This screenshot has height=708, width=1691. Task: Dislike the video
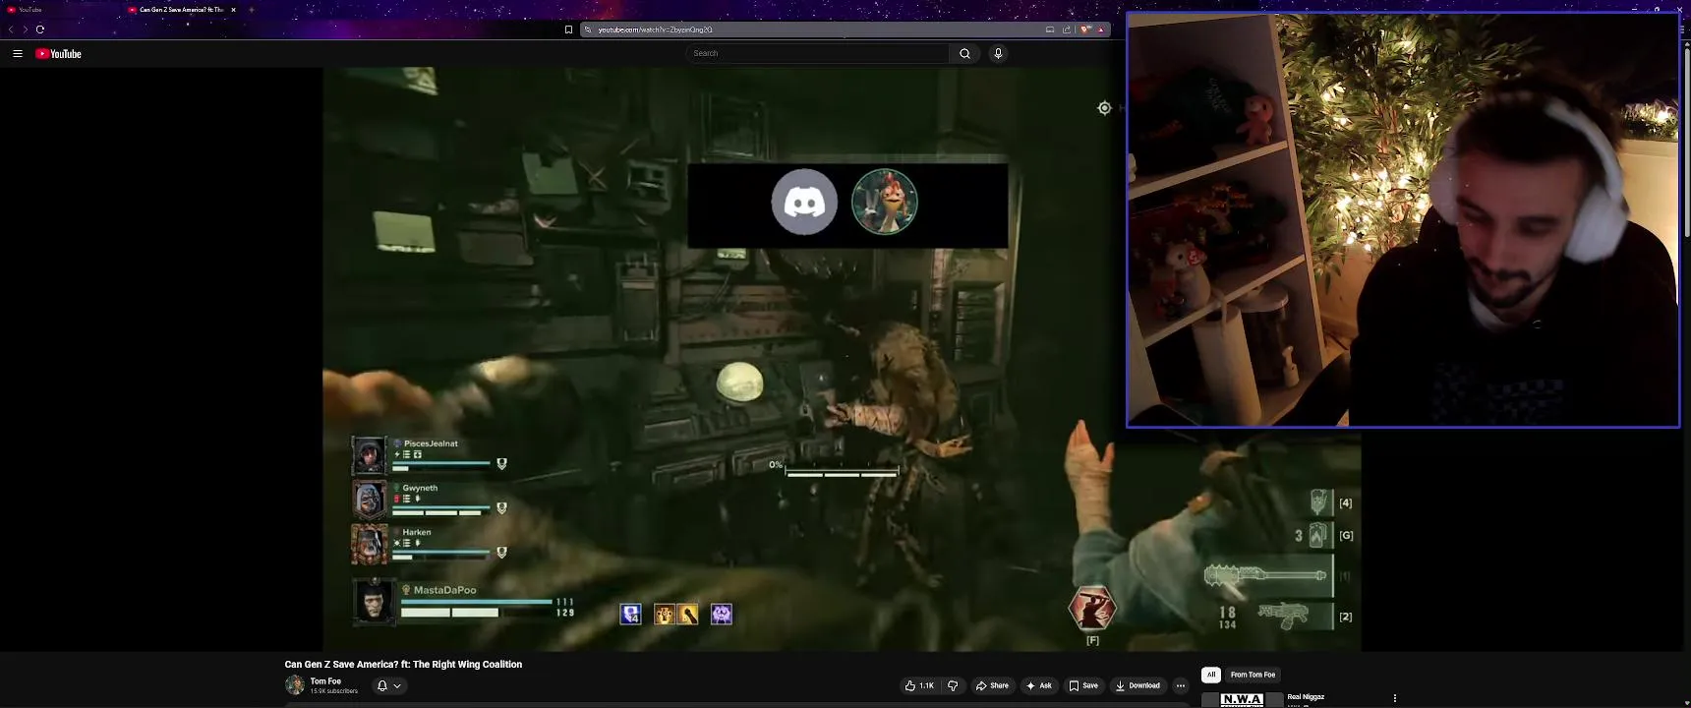(953, 685)
